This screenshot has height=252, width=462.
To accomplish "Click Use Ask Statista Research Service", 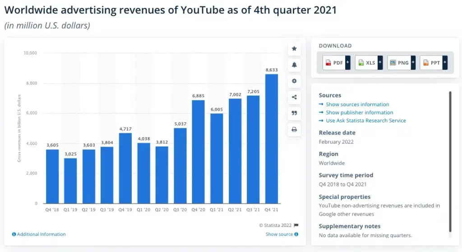I will tap(365, 121).
